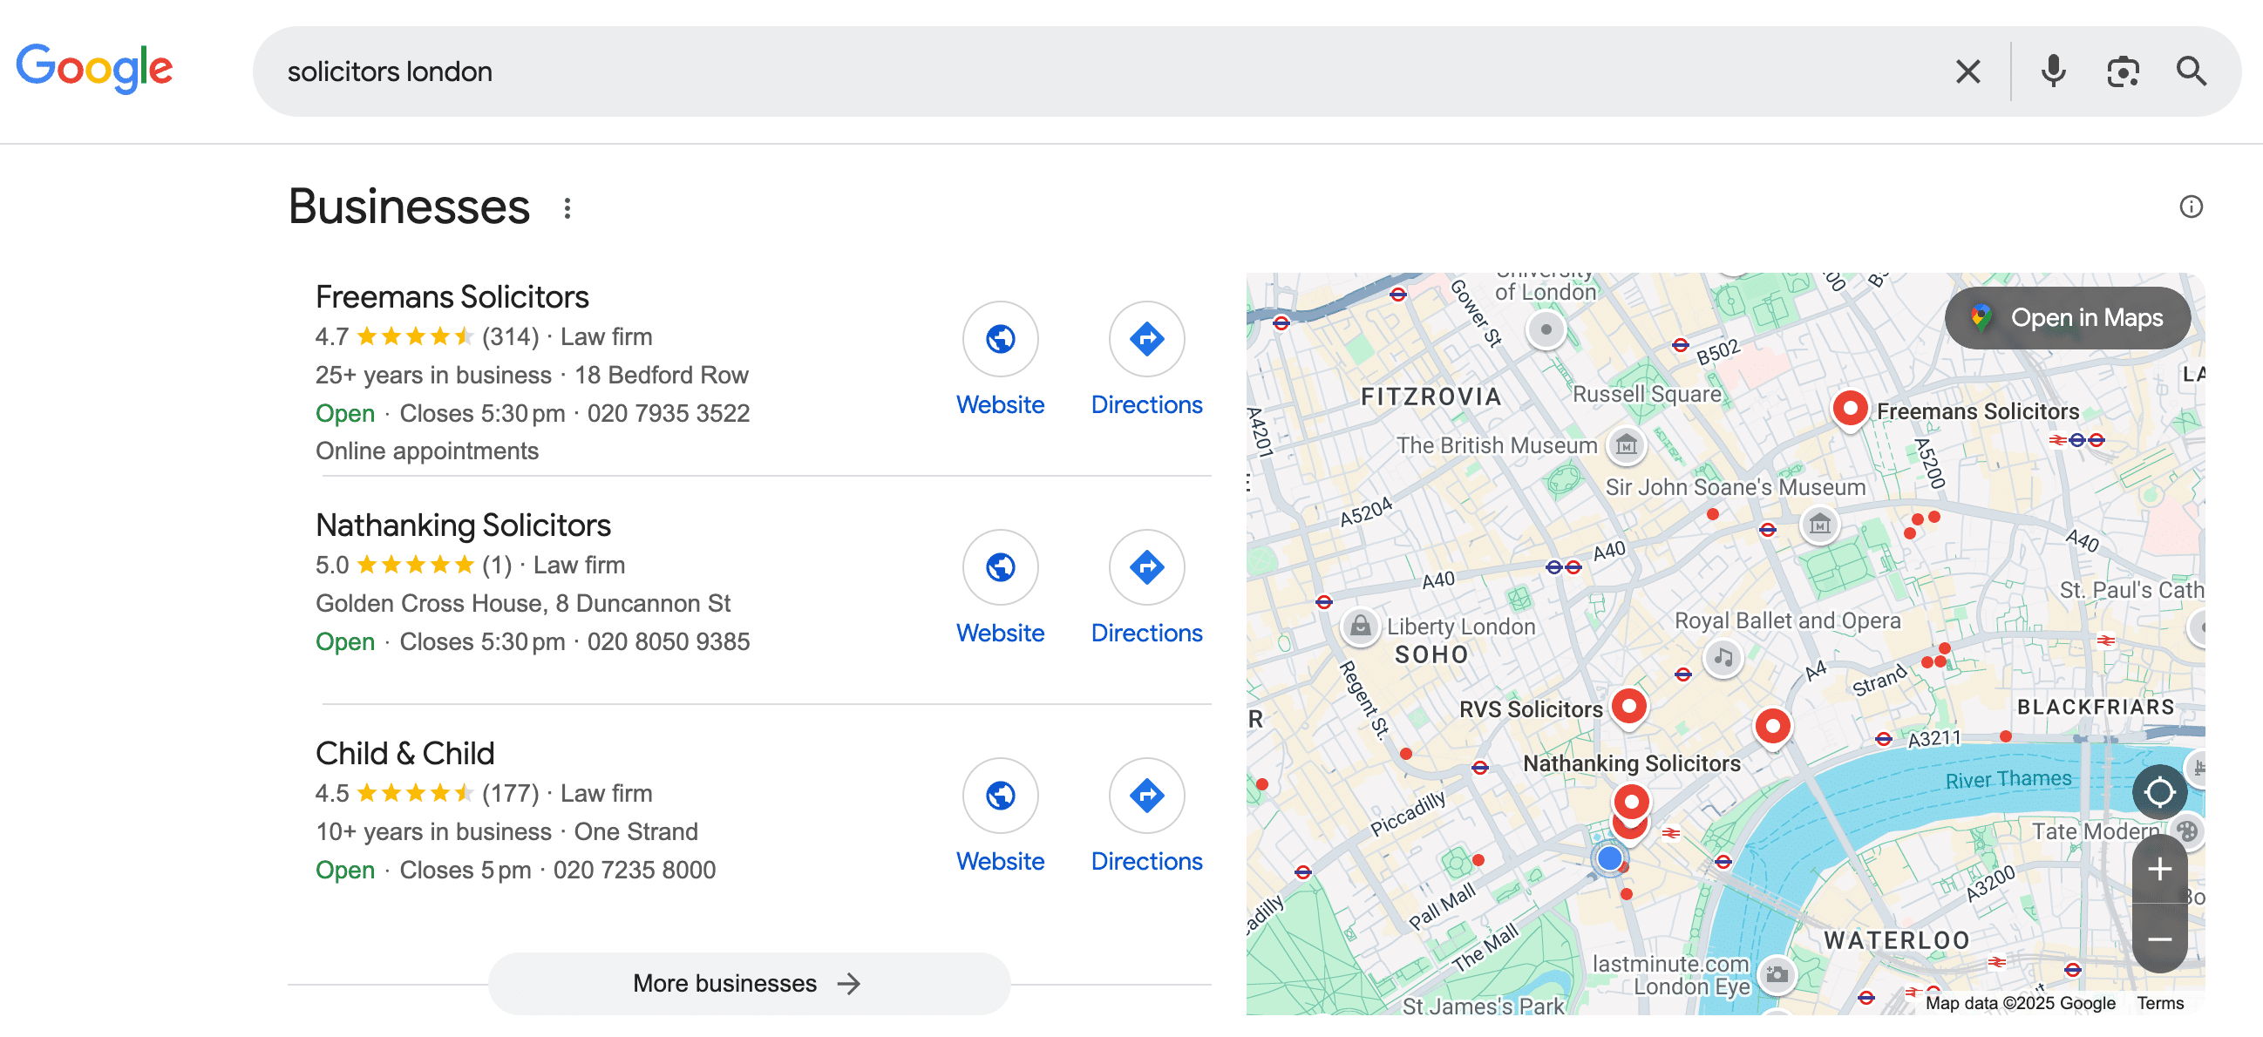Click the search magnifier icon

tap(2191, 71)
